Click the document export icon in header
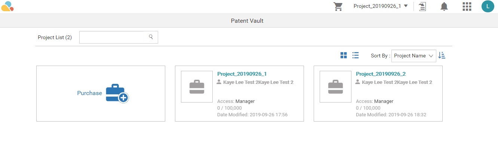 pyautogui.click(x=422, y=6)
